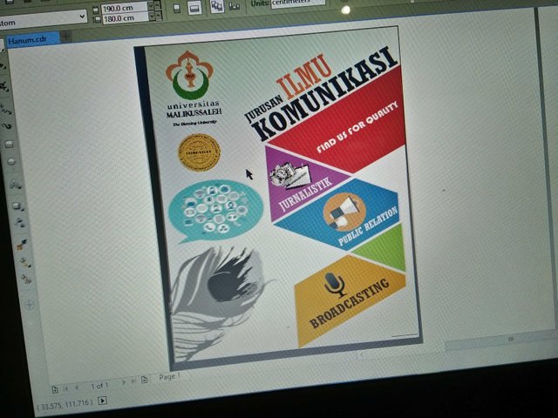Select the Color Eyedropper tool

click(22, 244)
